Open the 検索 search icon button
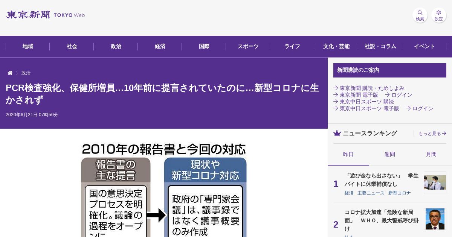Image resolution: width=452 pixels, height=237 pixels. [420, 15]
